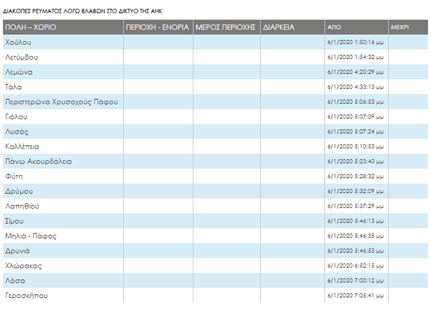Click the timestamp 6/1/2020 5:37:29 μμ
The width and height of the screenshot is (431, 323).
point(355,206)
